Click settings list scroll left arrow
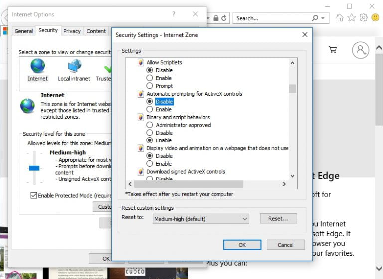This screenshot has width=383, height=279. (130, 184)
